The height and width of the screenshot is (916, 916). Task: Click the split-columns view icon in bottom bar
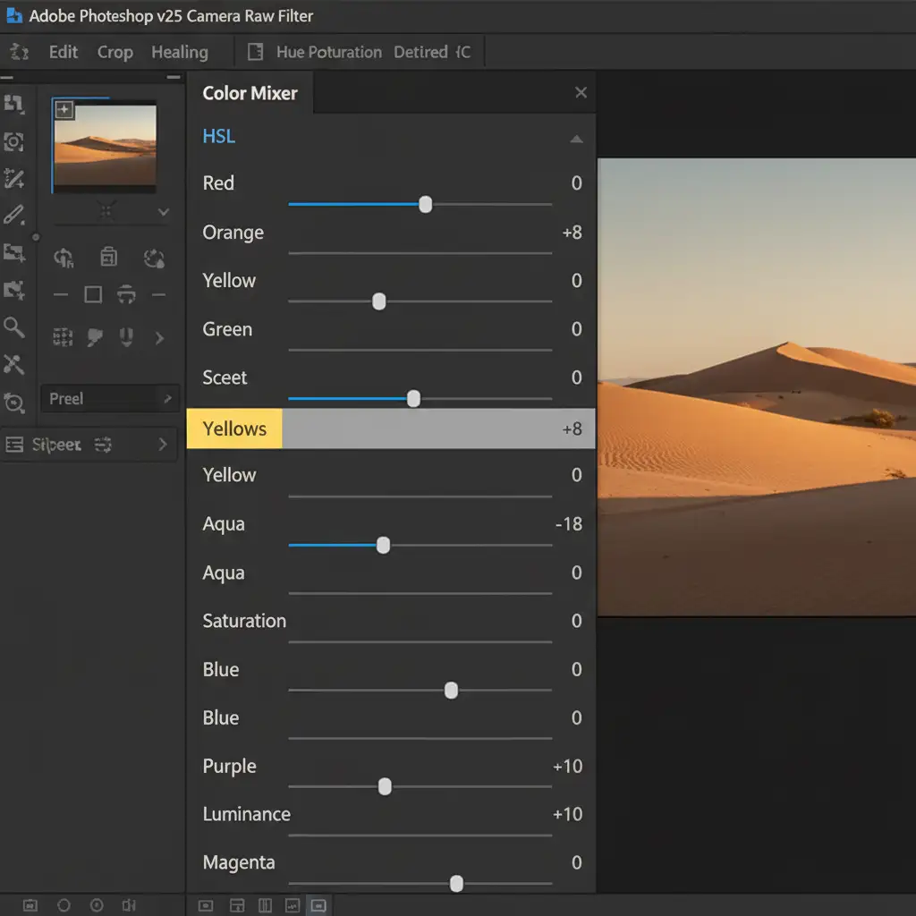(x=265, y=905)
